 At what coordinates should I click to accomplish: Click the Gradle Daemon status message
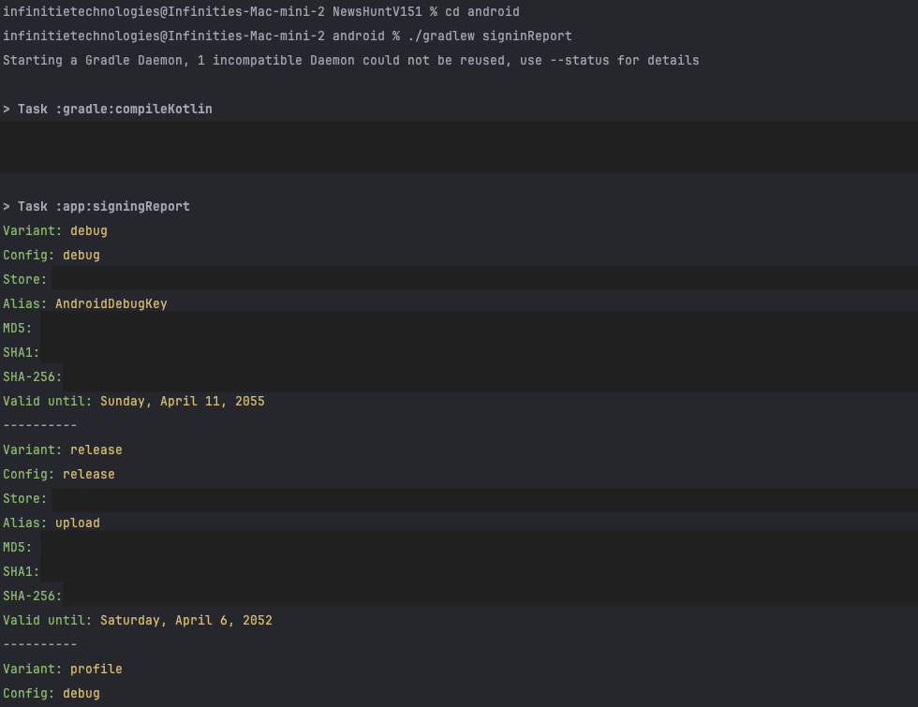(351, 60)
